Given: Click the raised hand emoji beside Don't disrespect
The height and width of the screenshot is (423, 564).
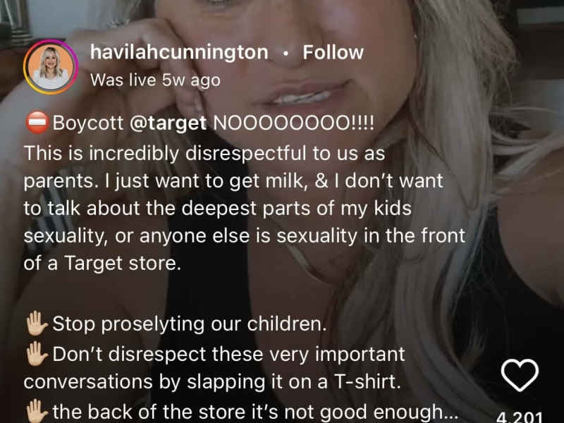Looking at the screenshot, I should [37, 354].
